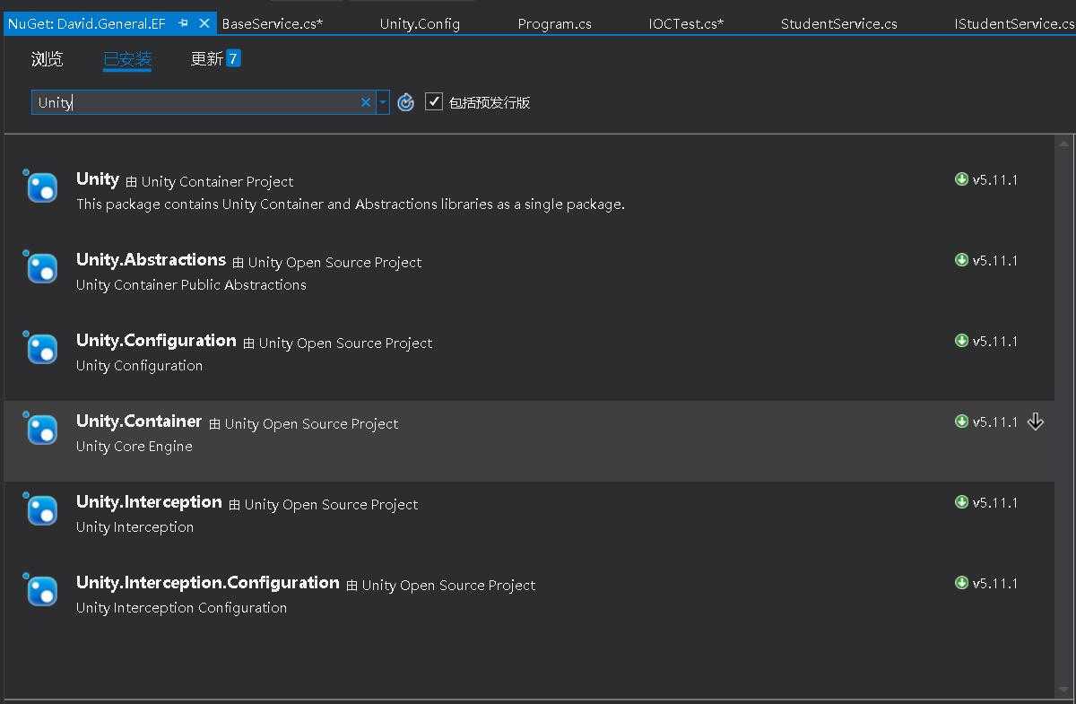Click installed-version icon for Unity.Interception

click(x=961, y=502)
